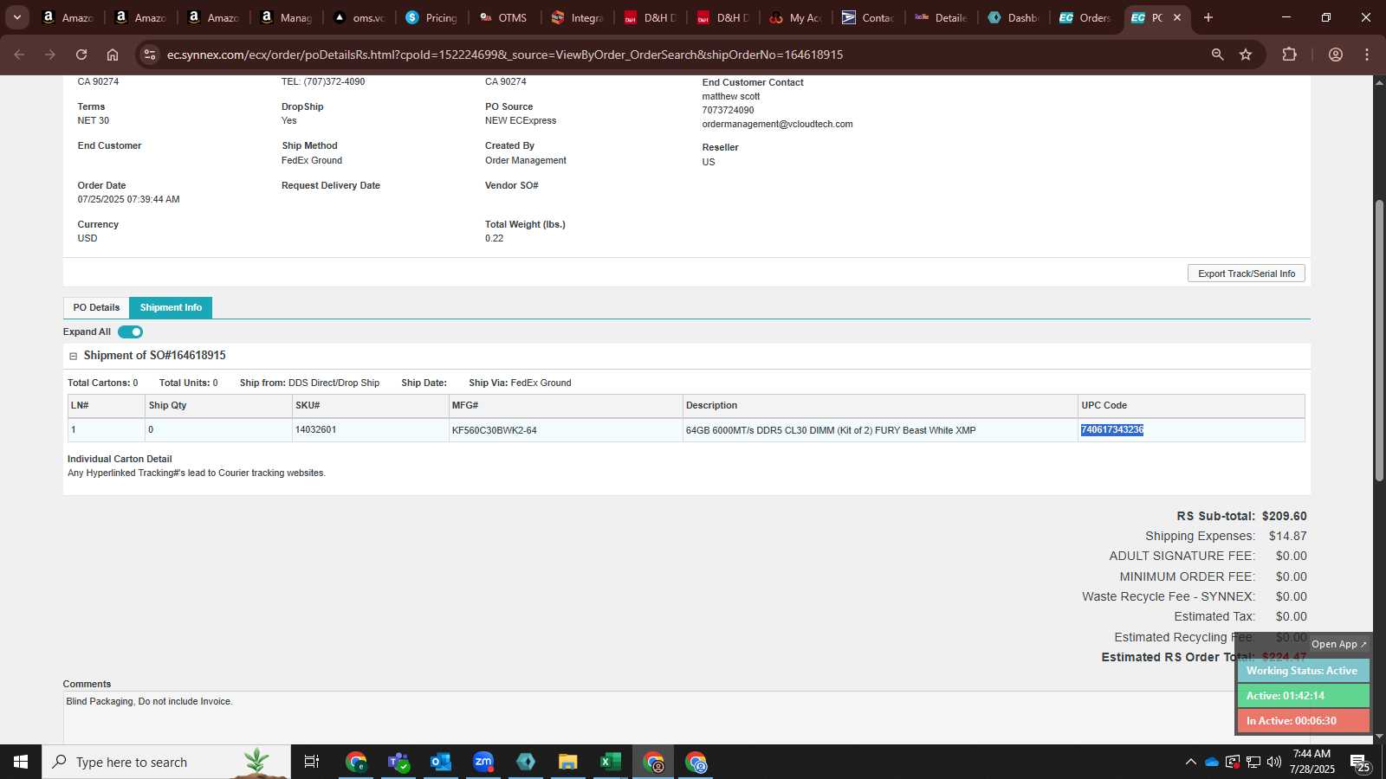This screenshot has width=1386, height=779.
Task: Collapse Shipment of SO#164618915 section
Action: point(74,356)
